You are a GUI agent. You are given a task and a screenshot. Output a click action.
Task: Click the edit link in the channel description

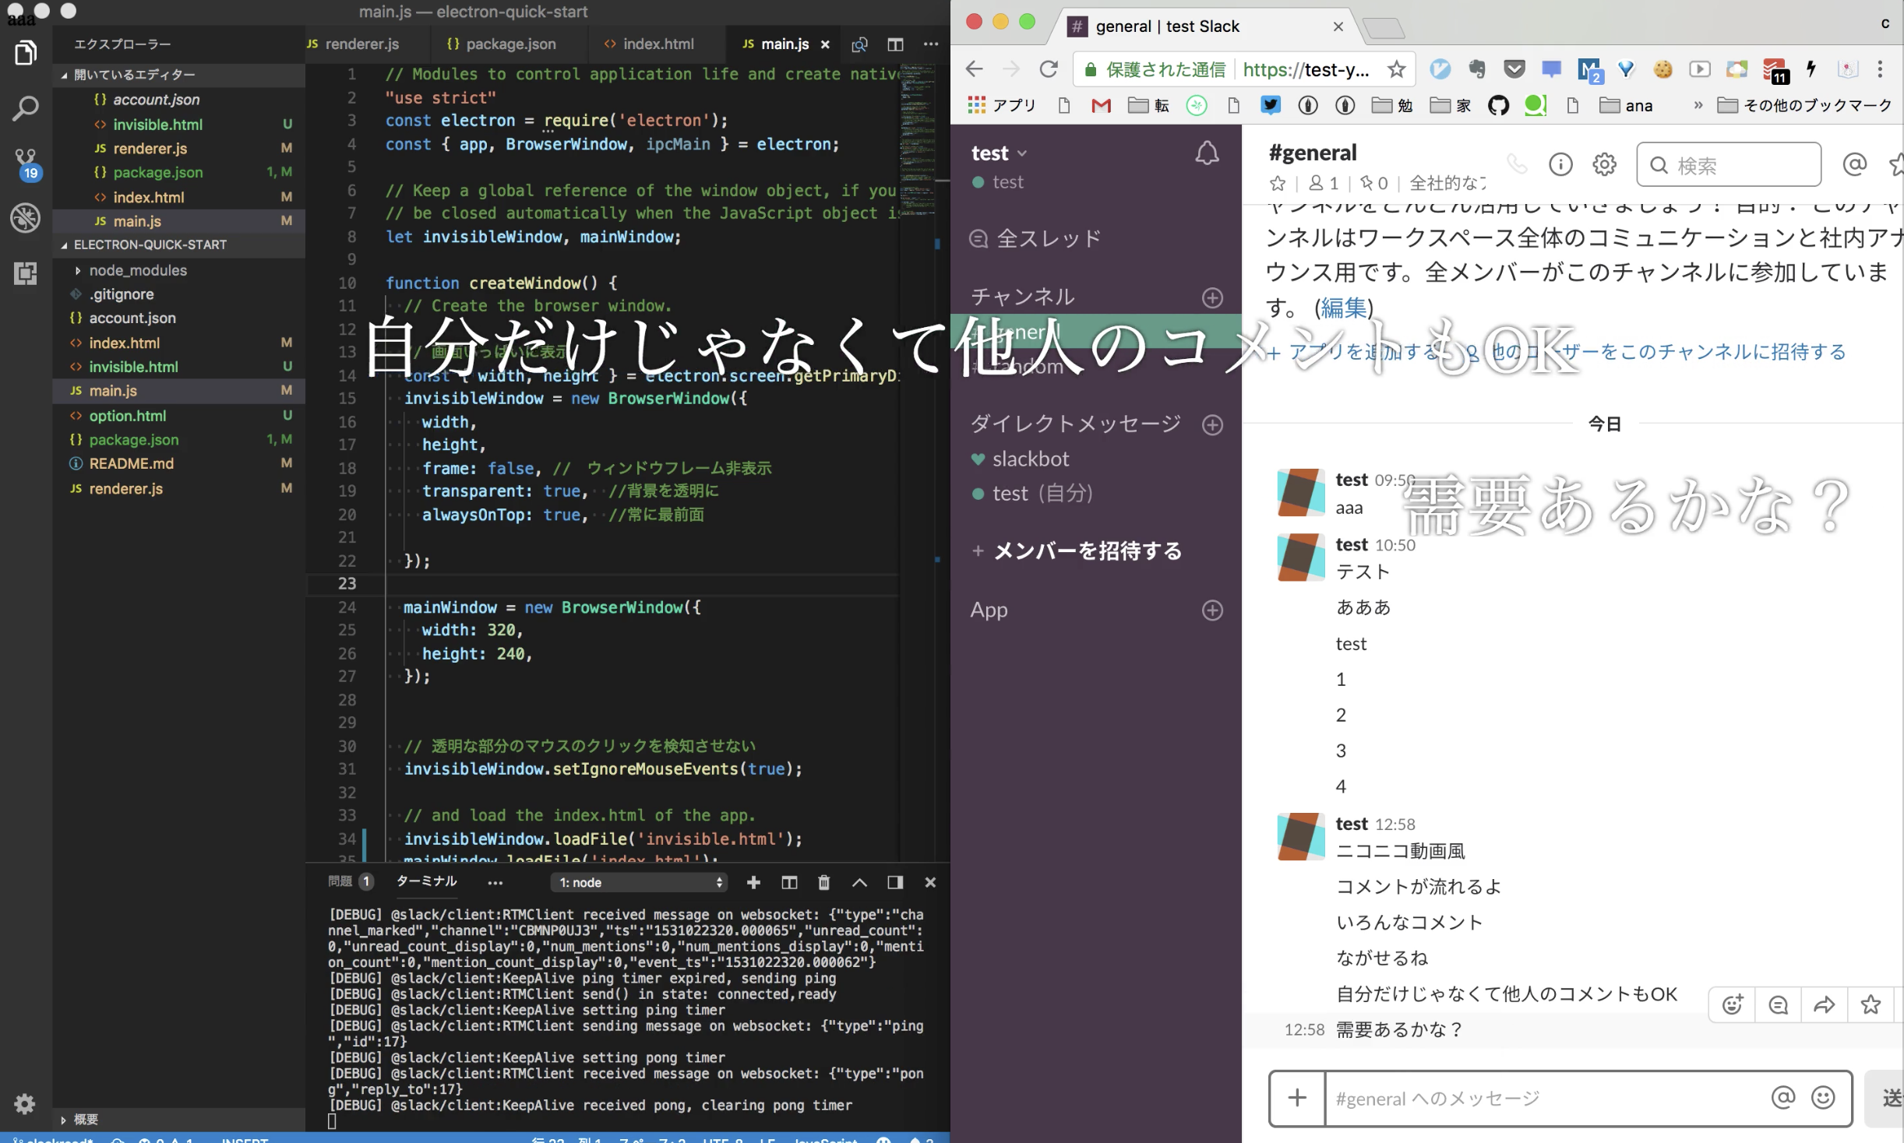click(x=1343, y=308)
